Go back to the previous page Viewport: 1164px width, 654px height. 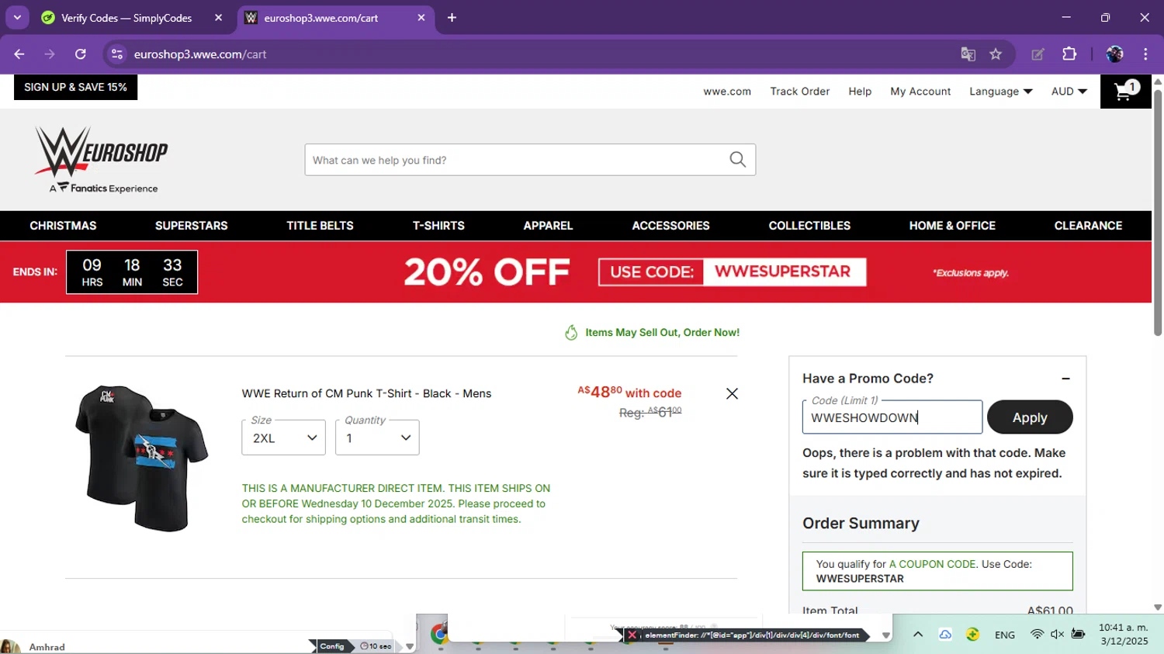[19, 54]
